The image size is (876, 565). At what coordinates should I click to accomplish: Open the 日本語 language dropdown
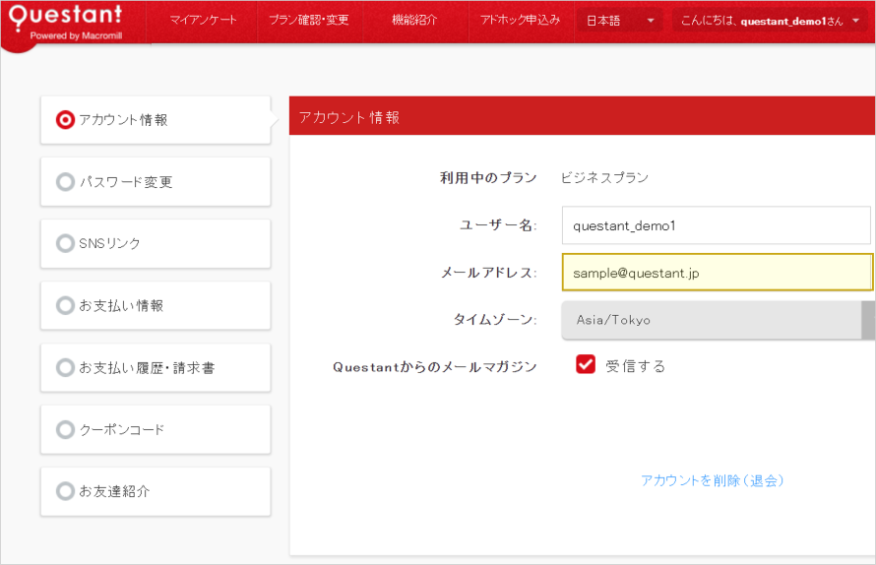[x=619, y=21]
